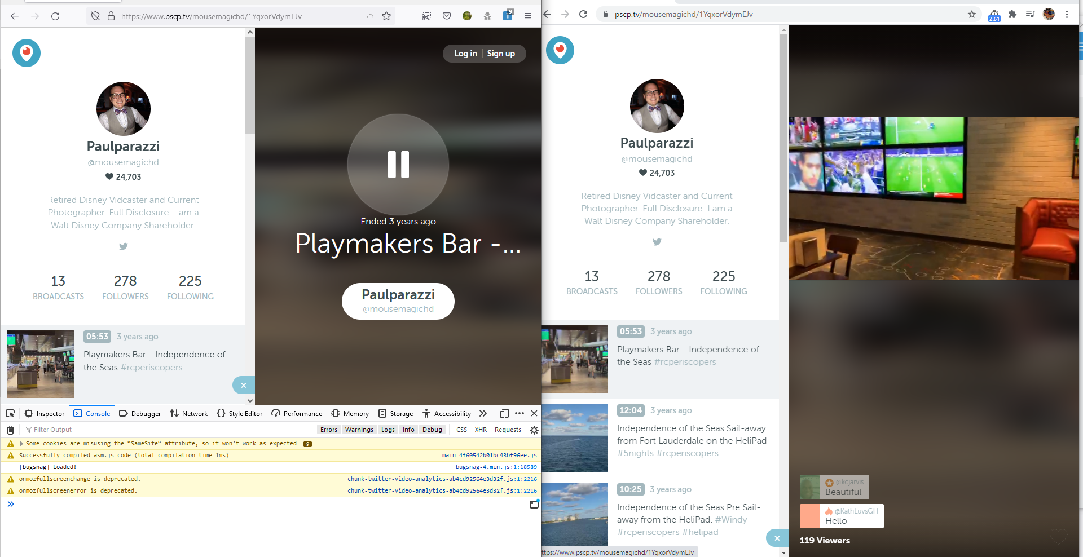1083x557 pixels.
Task: Open the Chrome extensions puzzle icon
Action: [x=1012, y=14]
